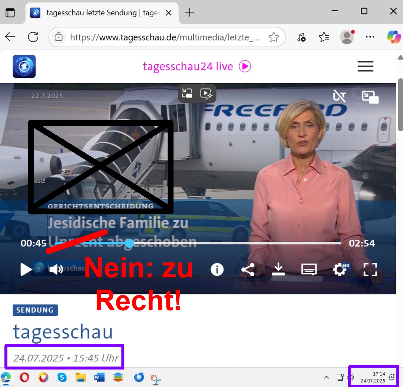Share the video via share icon
Viewport: 403px width, 387px height.
pos(248,270)
